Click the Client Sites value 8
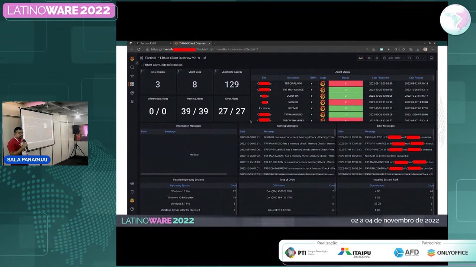The image size is (476, 267). (194, 85)
